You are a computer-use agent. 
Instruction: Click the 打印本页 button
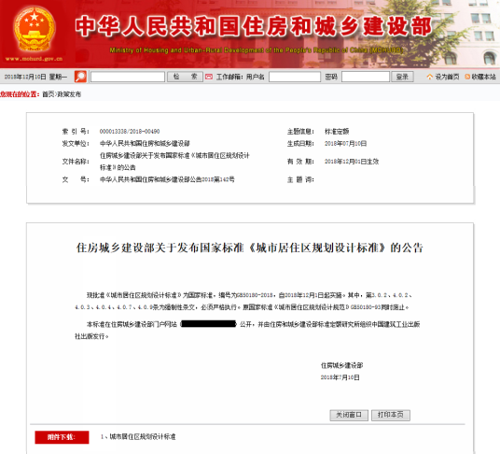click(x=391, y=415)
